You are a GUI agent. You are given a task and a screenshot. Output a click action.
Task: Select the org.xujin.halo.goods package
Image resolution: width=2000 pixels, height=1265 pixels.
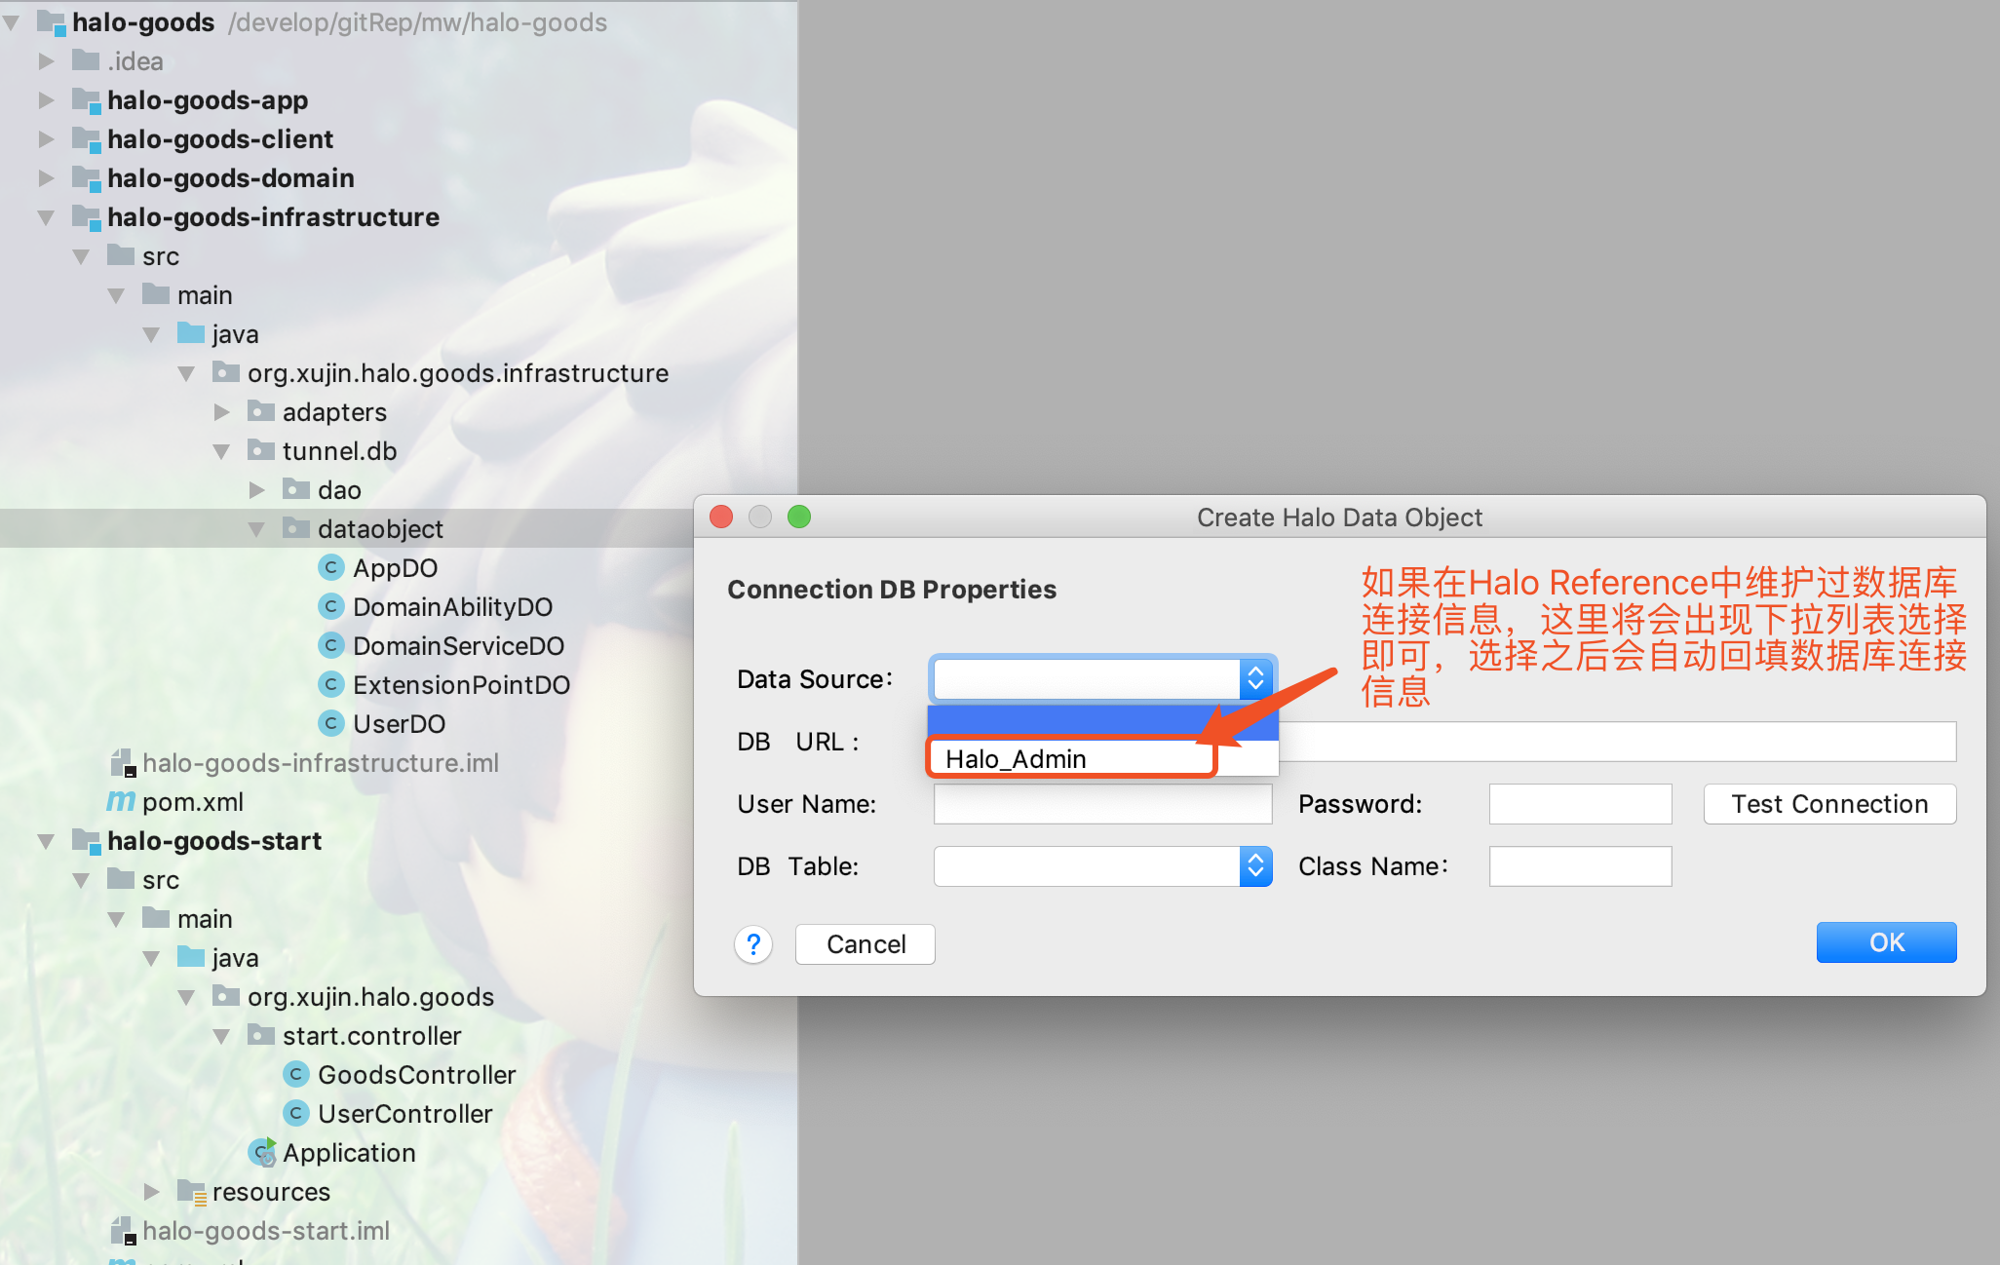(x=370, y=996)
